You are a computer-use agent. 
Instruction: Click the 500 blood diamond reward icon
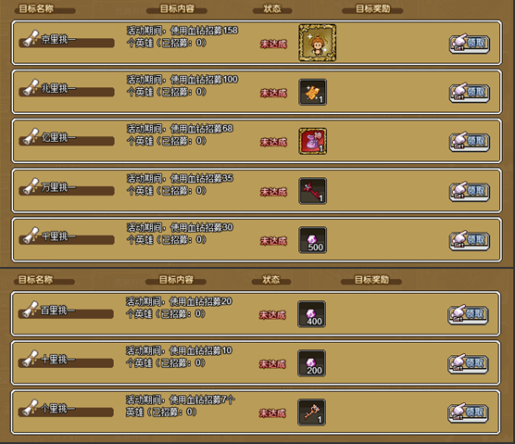pyautogui.click(x=312, y=240)
